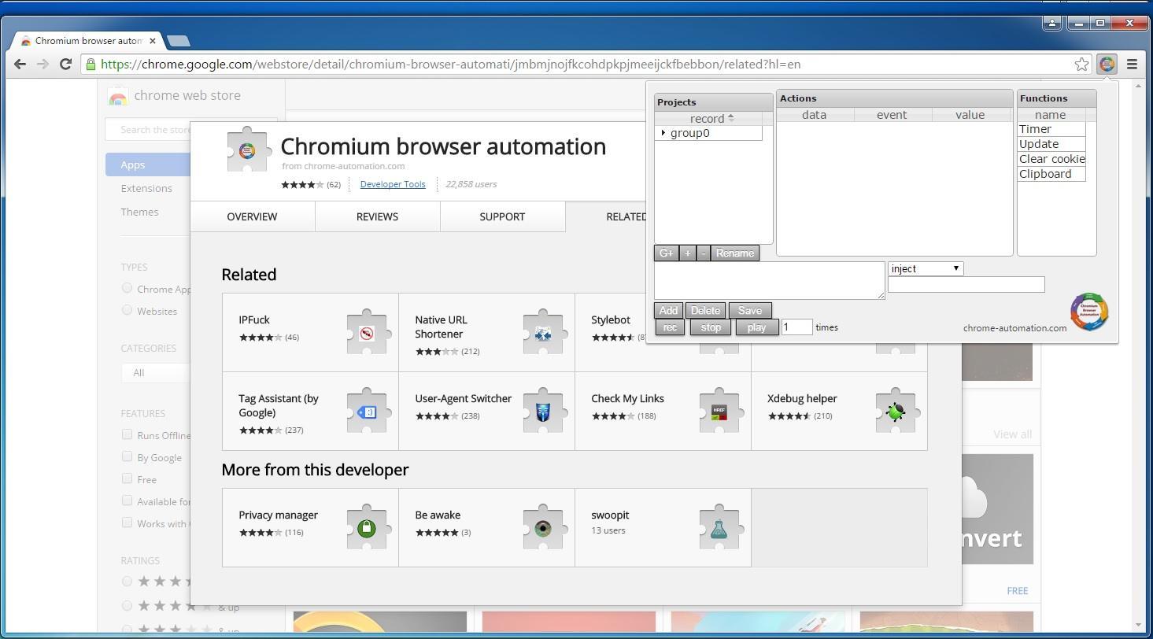Click the Delete action button
This screenshot has height=639, width=1153.
705,310
